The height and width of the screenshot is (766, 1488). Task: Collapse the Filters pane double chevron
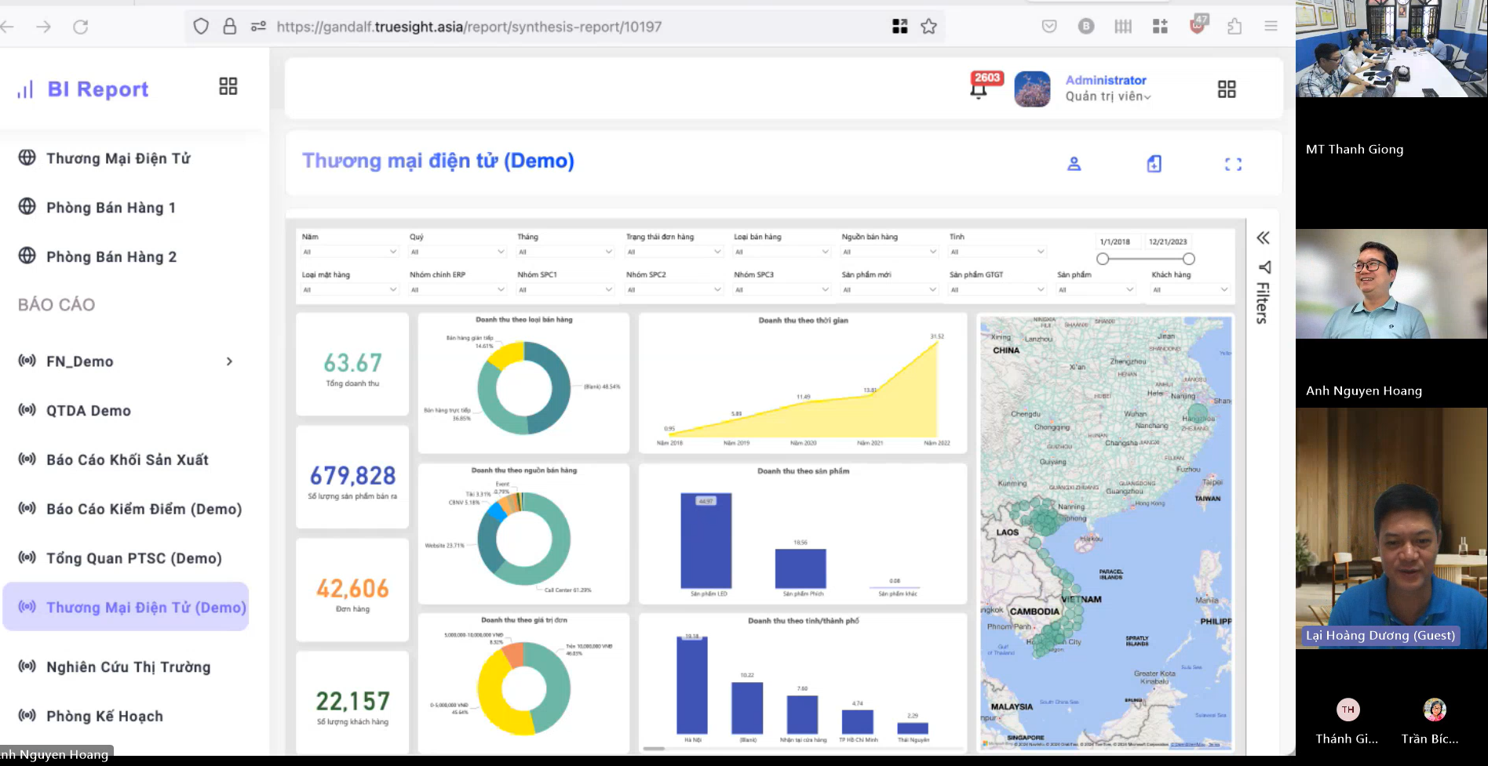click(1263, 238)
